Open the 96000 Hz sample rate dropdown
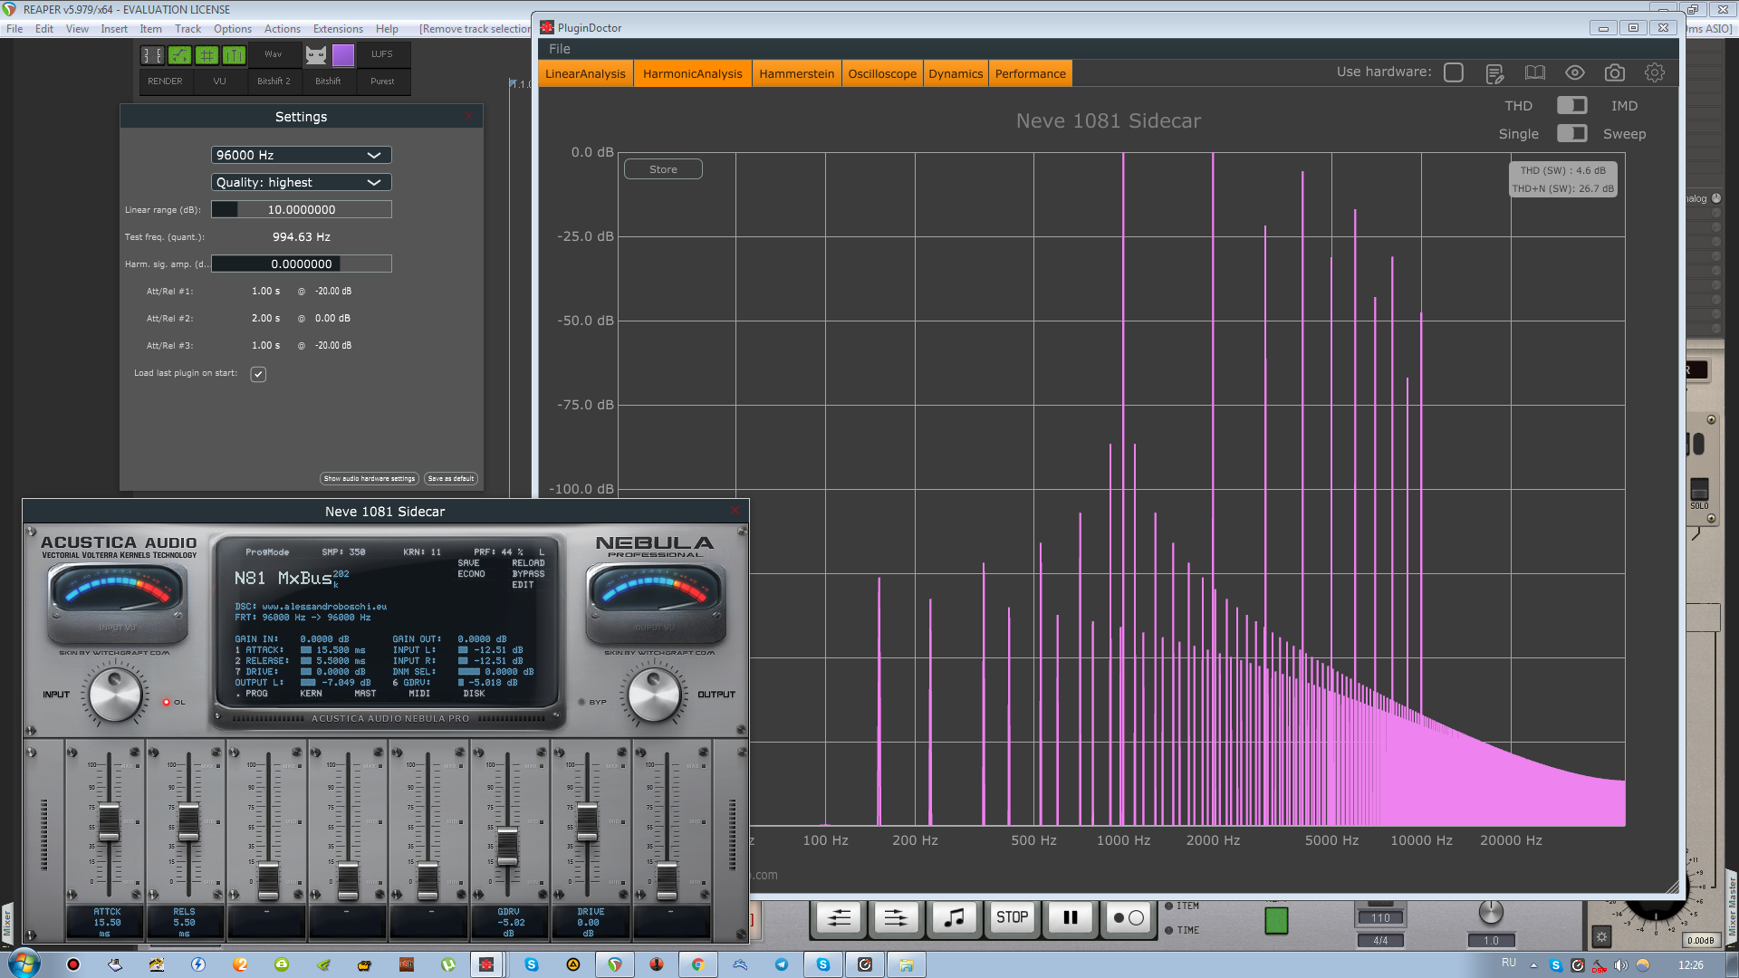 tap(301, 155)
